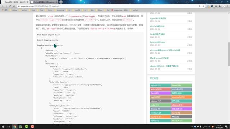This screenshot has width=230, height=129.
Task: Select the pyqt5 (12) tag
Action: click(x=160, y=97)
